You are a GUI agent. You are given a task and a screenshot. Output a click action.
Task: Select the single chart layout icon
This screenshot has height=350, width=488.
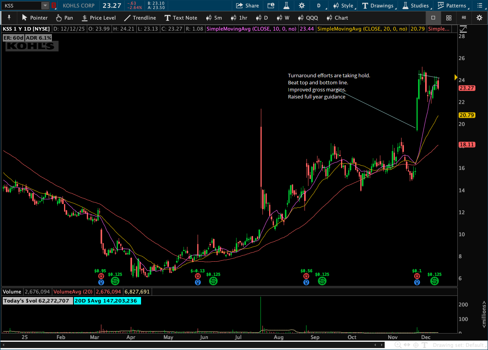[x=433, y=18]
